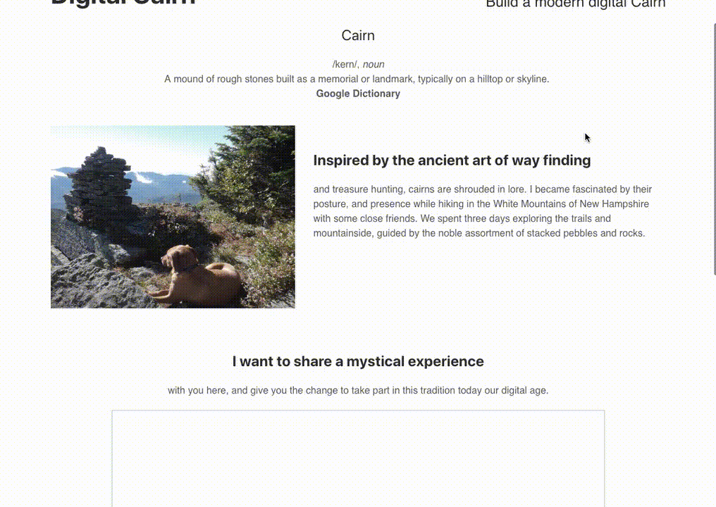Click inside the large empty bordered box
Viewport: 716px width, 507px height.
point(358,458)
